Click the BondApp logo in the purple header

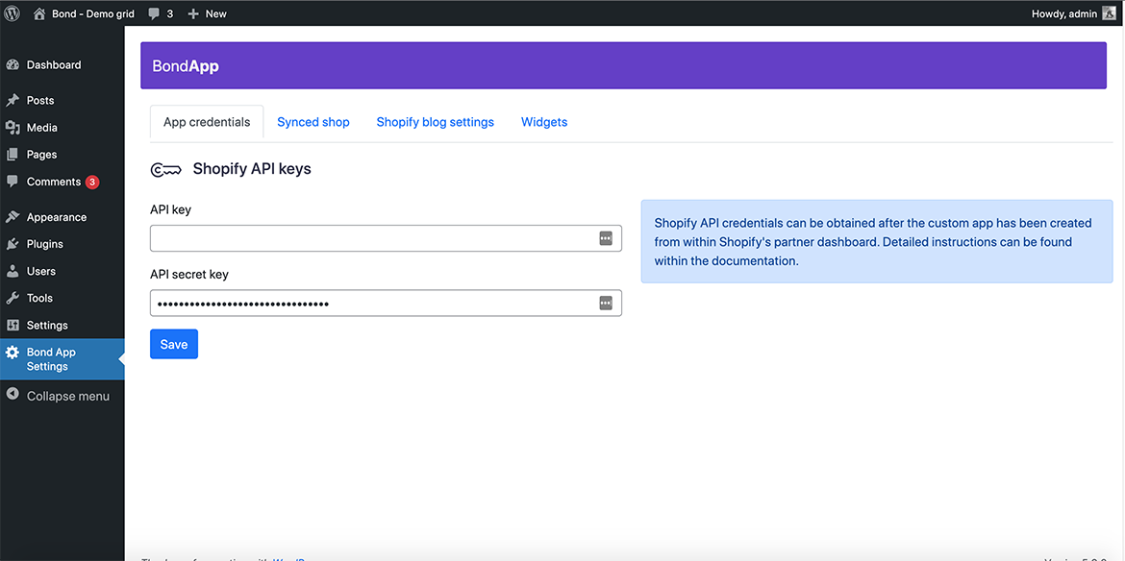186,66
